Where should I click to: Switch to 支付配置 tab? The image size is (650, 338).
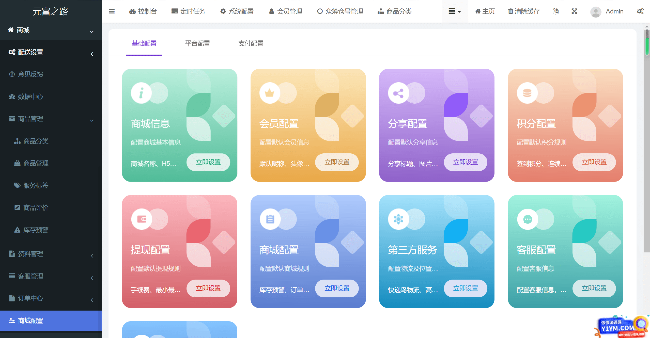coord(251,43)
